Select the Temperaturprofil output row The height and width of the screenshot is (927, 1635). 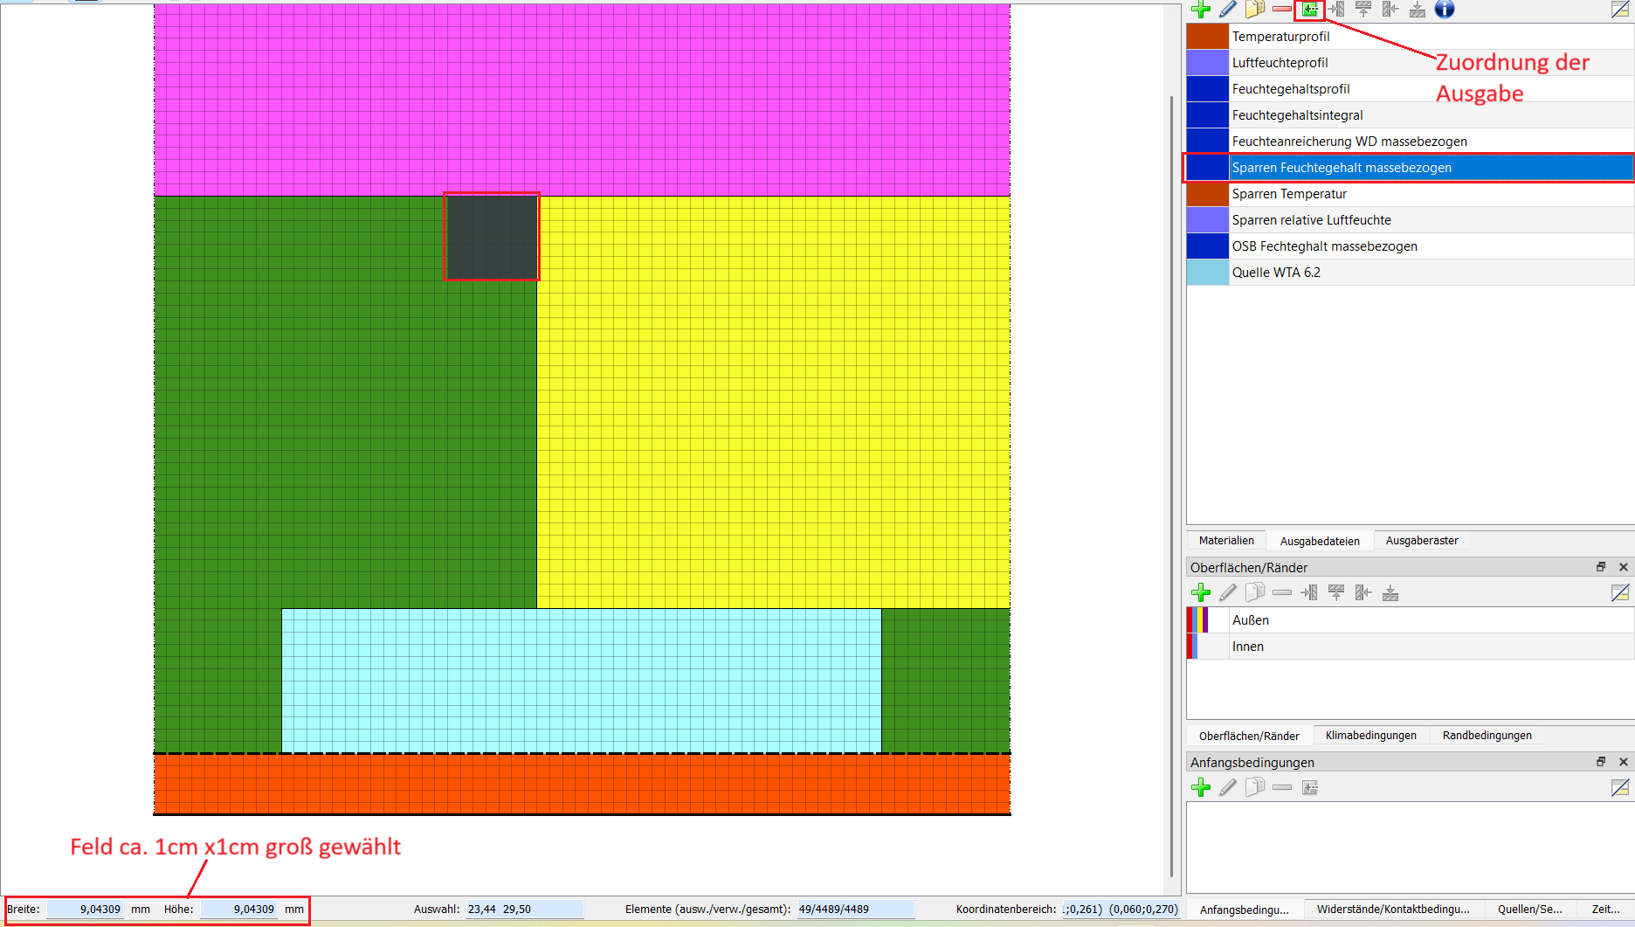(1410, 37)
